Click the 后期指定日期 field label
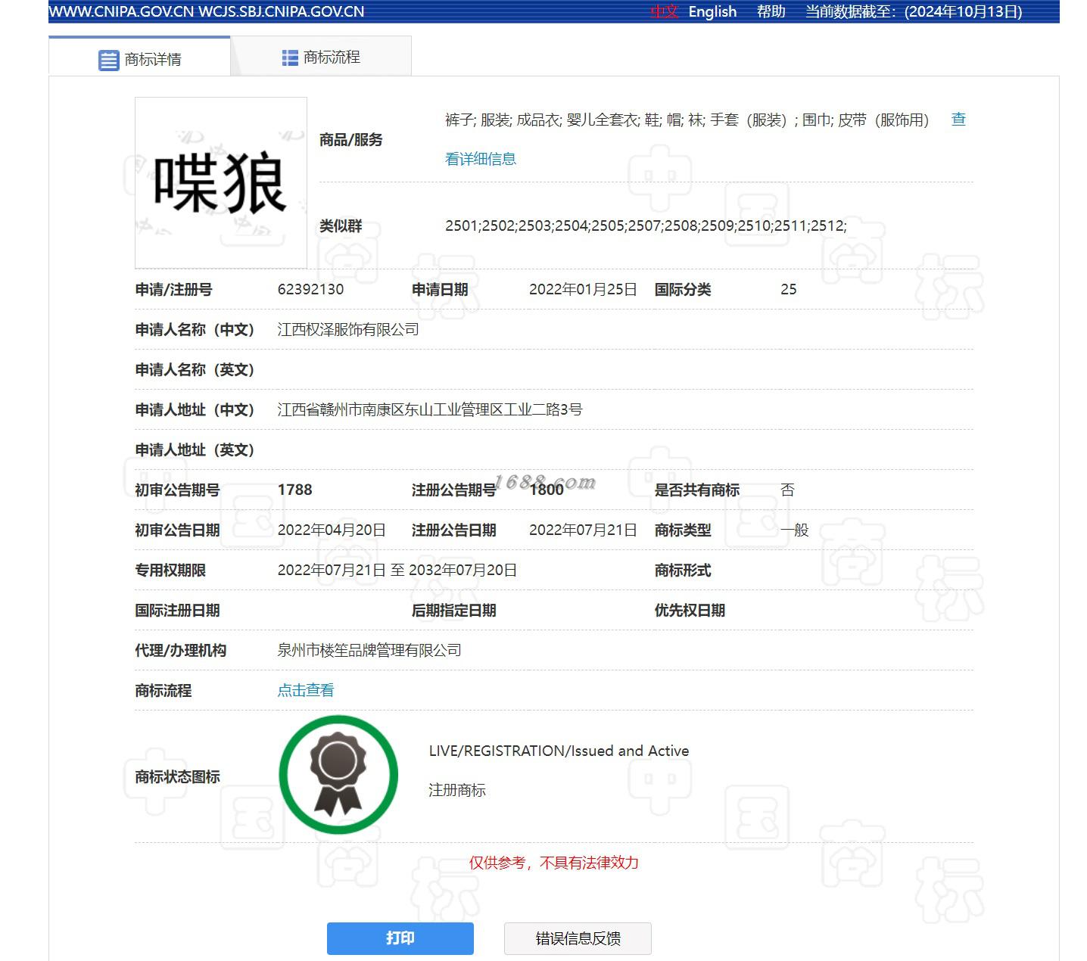 (x=453, y=610)
